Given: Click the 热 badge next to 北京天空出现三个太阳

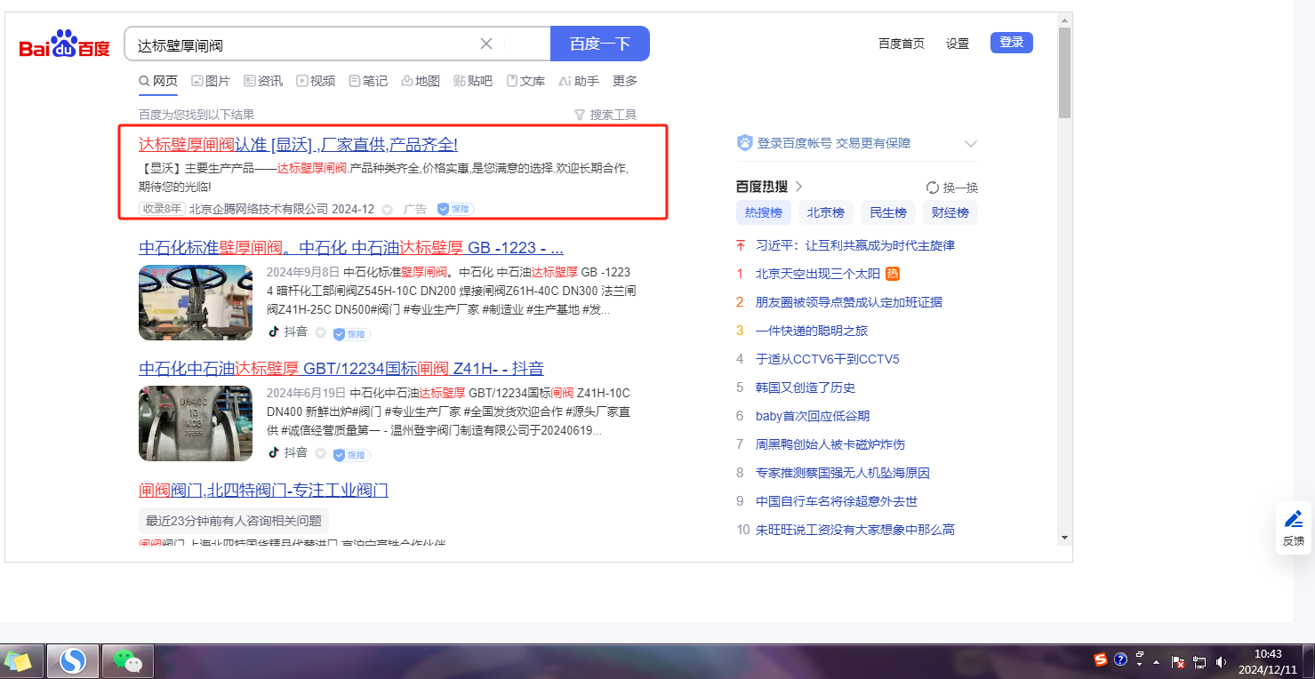Looking at the screenshot, I should [x=893, y=274].
